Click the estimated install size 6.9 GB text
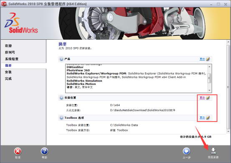 [195, 137]
